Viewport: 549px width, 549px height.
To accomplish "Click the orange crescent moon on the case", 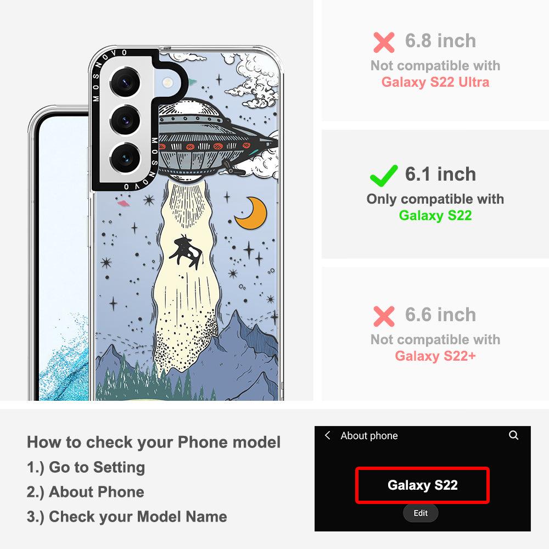I will click(252, 213).
